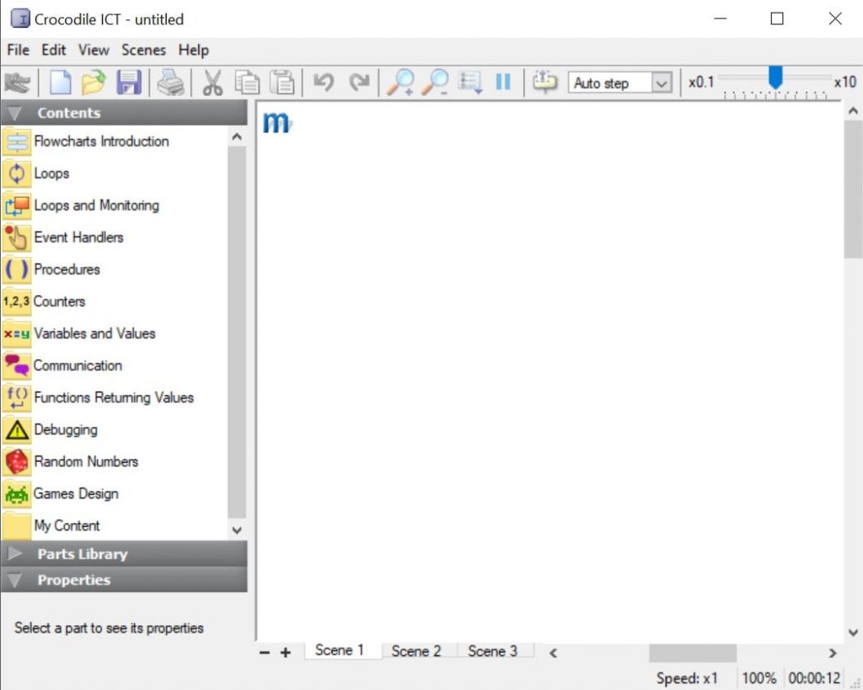Remove a scene with the minus button
Screen dimensions: 863x690
265,653
